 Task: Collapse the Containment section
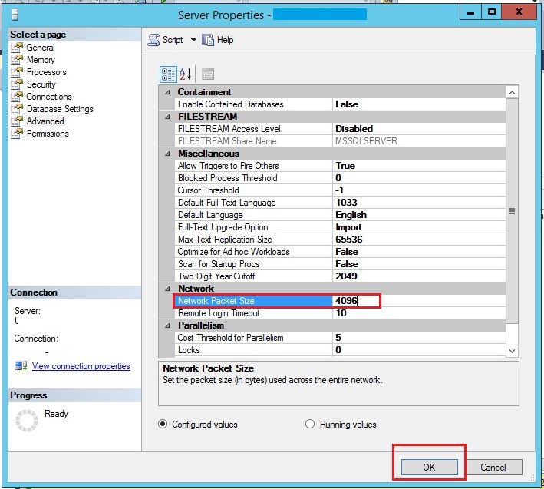[167, 92]
